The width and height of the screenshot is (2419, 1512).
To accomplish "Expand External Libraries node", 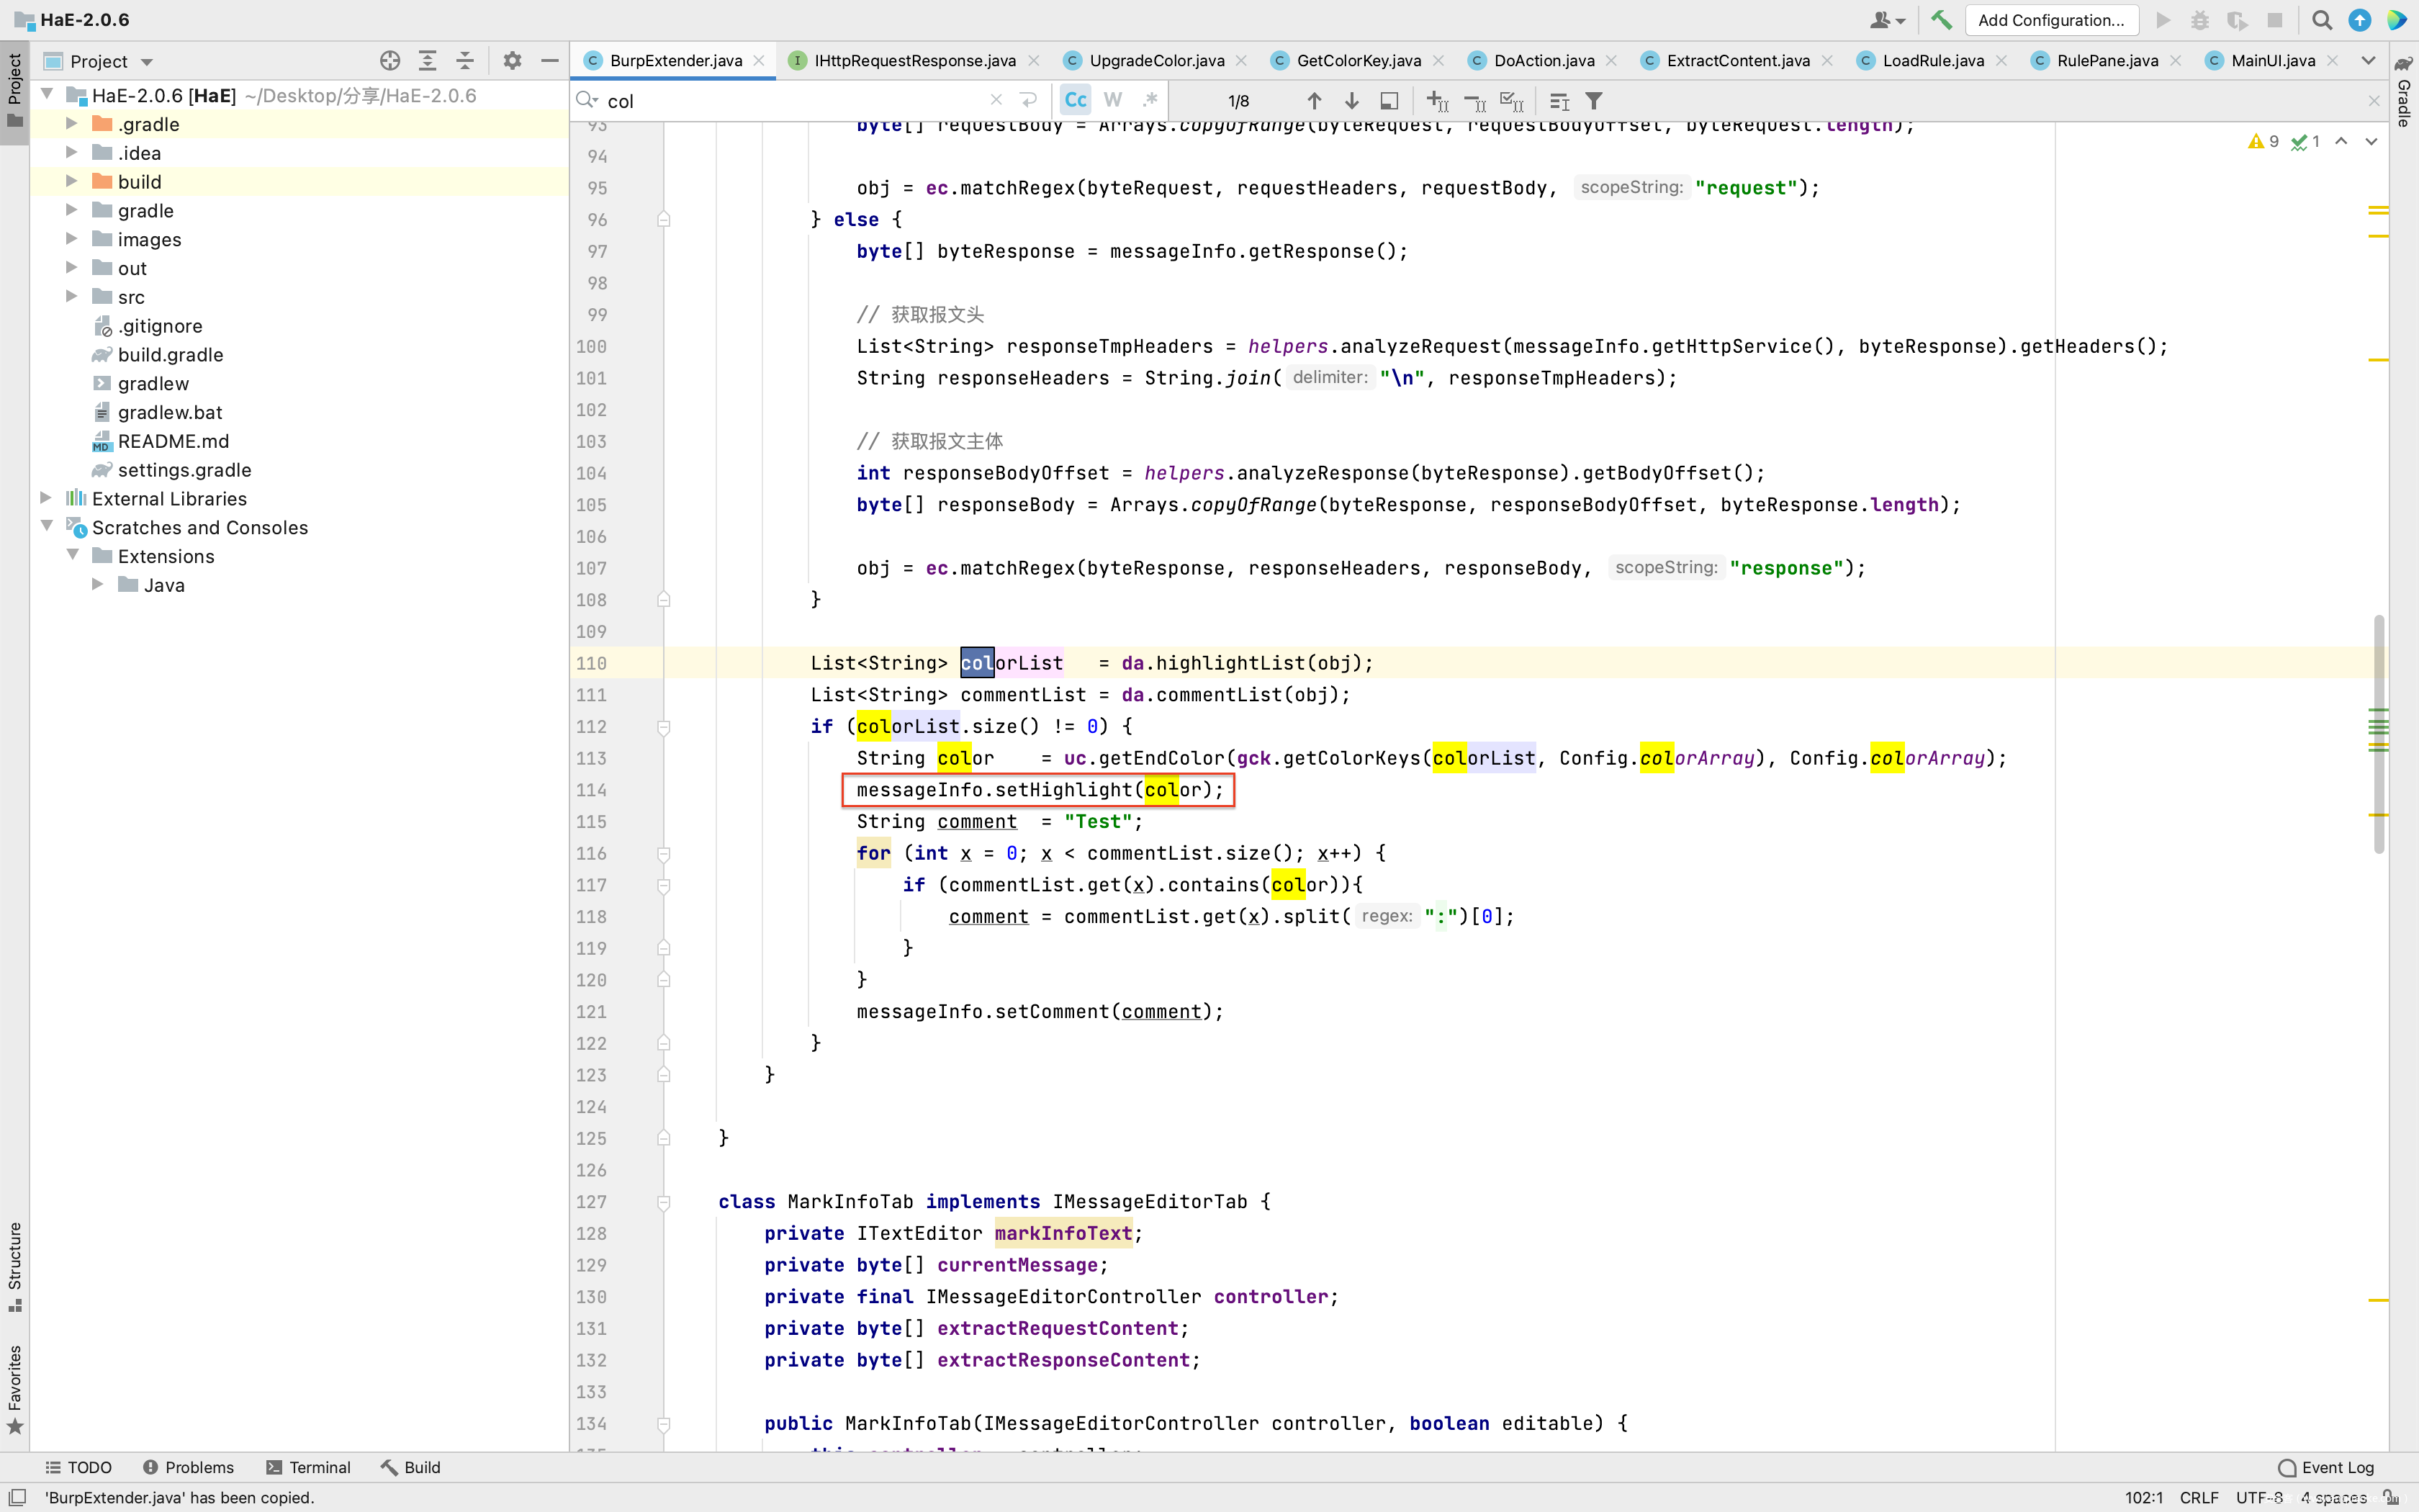I will 46,498.
